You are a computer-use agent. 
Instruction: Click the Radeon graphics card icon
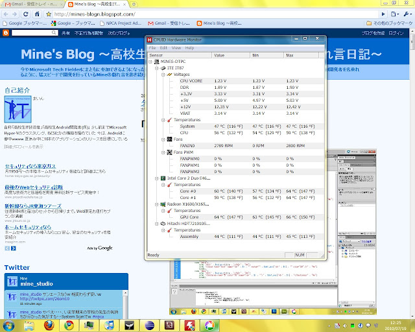coord(163,204)
